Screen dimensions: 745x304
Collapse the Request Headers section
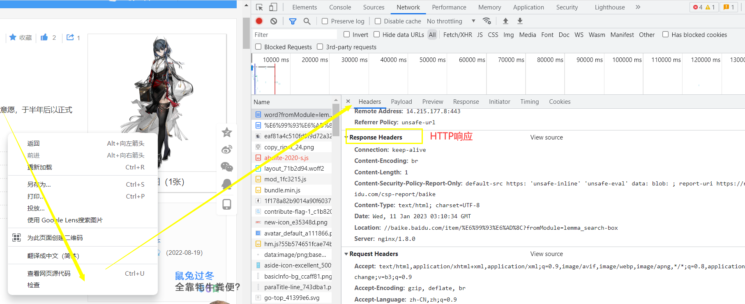pyautogui.click(x=346, y=254)
